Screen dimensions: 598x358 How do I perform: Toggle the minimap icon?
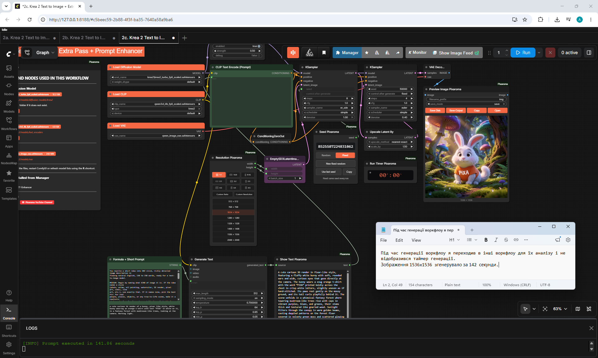tap(578, 309)
